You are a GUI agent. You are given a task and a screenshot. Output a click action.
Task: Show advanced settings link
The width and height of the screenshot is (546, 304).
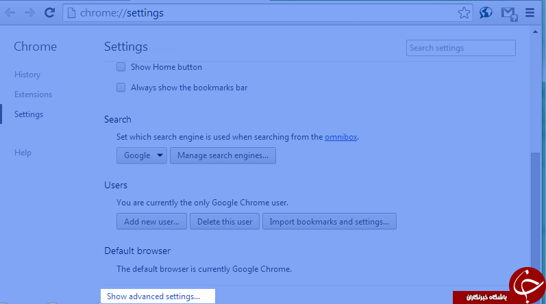(x=153, y=296)
